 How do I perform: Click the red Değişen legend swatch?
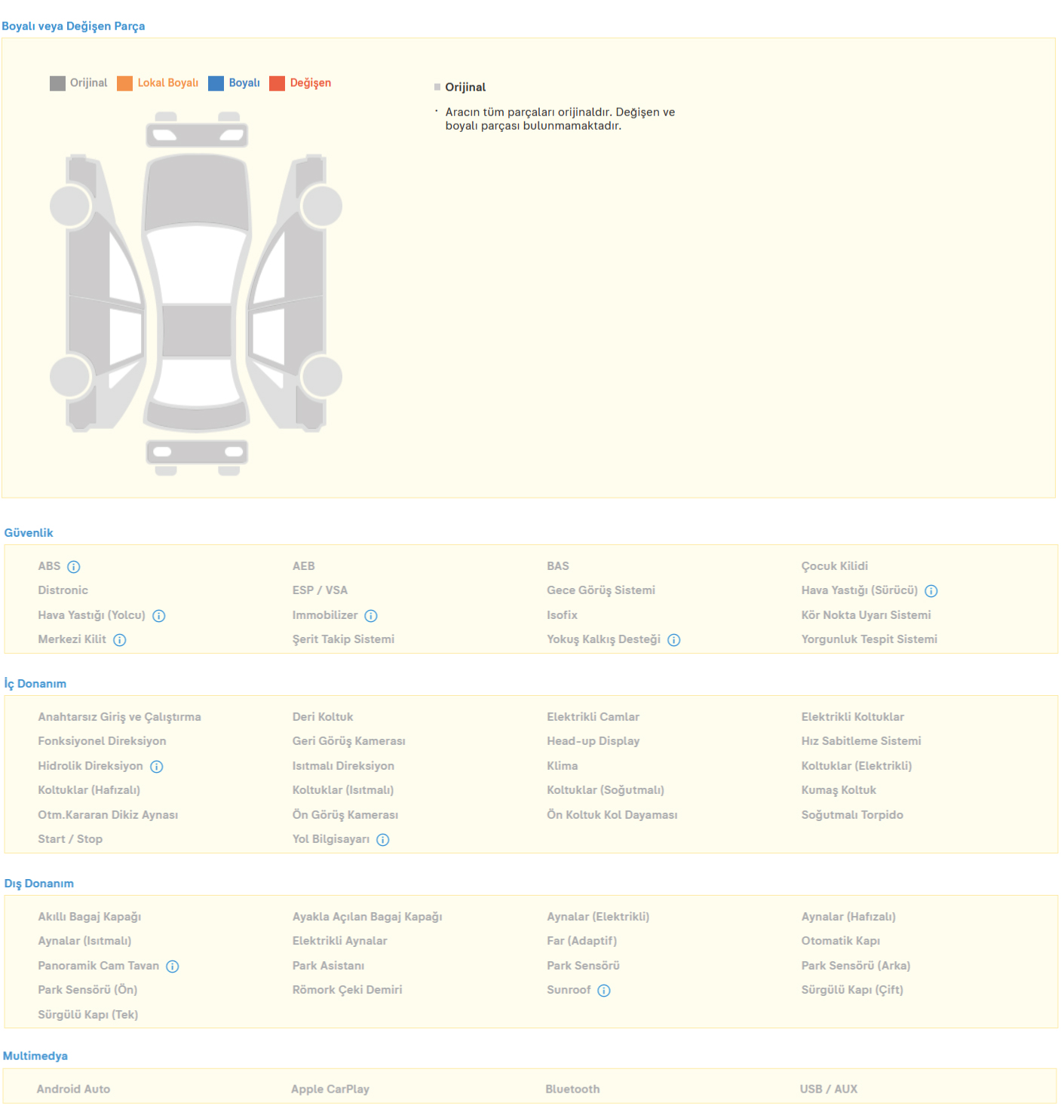click(277, 83)
